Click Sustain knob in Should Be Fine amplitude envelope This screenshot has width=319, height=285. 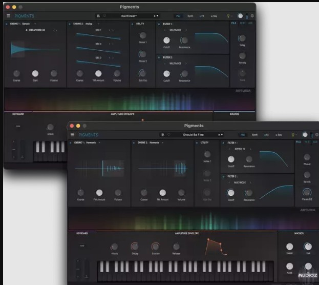(156, 247)
